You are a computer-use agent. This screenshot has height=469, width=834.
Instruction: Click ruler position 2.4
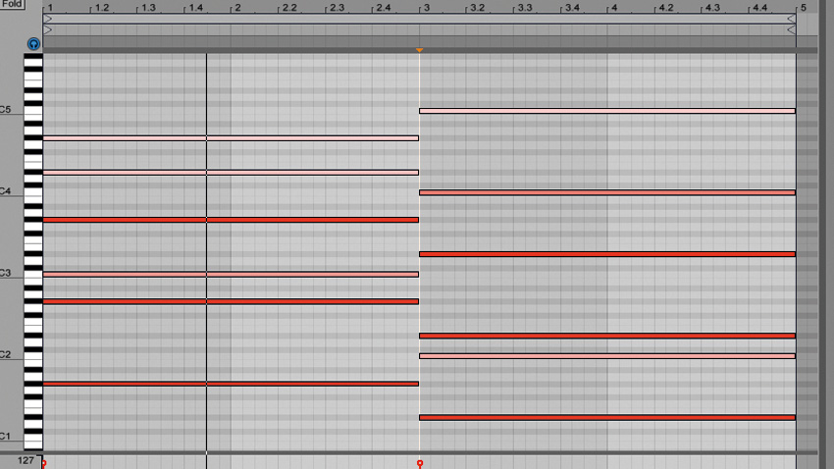(x=384, y=8)
